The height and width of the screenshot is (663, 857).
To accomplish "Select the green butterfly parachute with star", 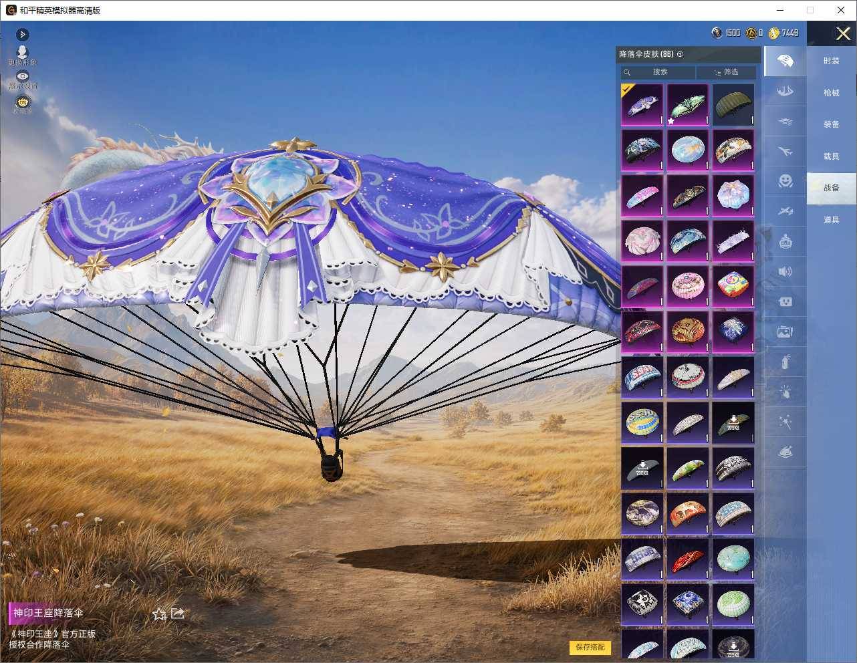I will (x=688, y=105).
